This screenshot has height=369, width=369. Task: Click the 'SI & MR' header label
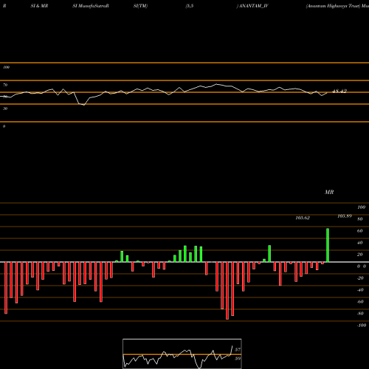[39, 6]
